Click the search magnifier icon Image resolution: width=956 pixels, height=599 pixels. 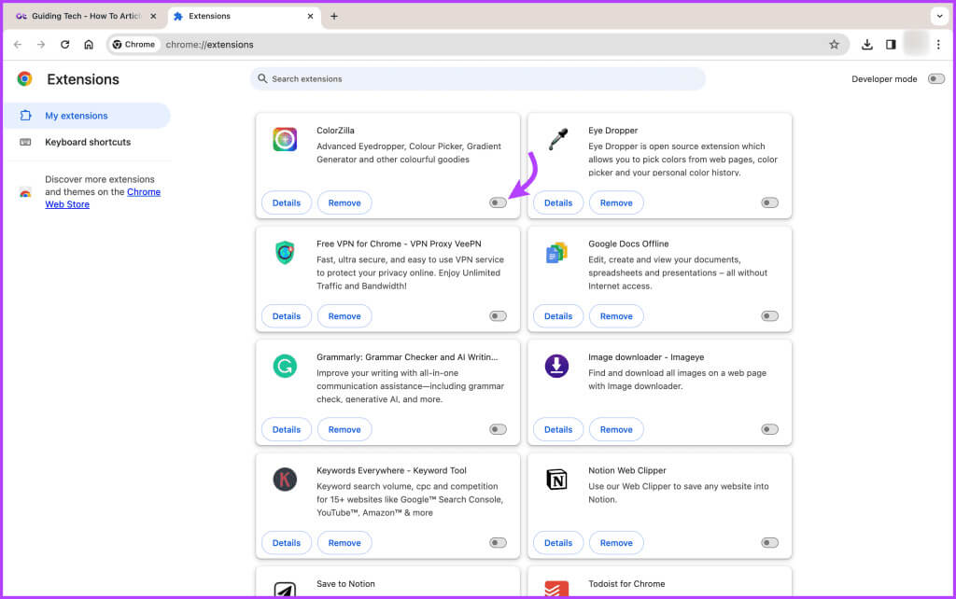click(262, 78)
